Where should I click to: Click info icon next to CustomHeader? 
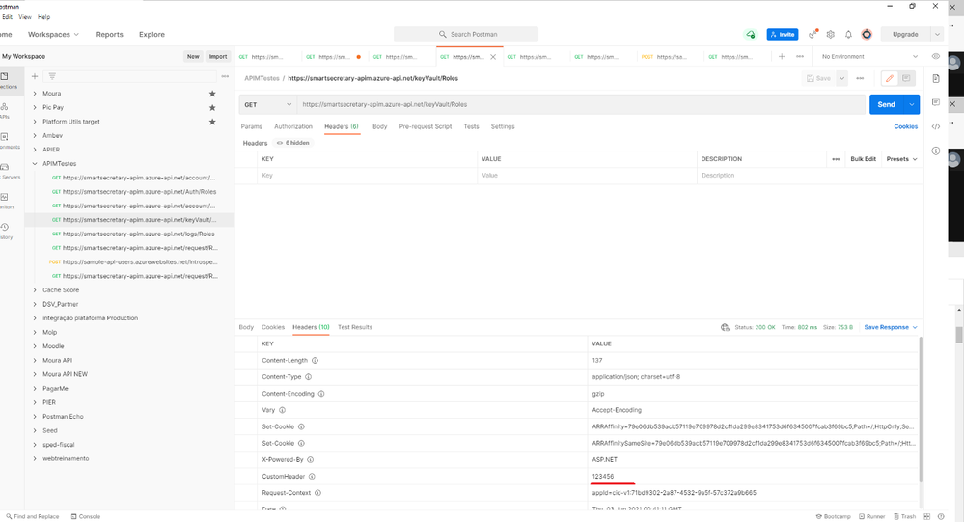pos(312,477)
